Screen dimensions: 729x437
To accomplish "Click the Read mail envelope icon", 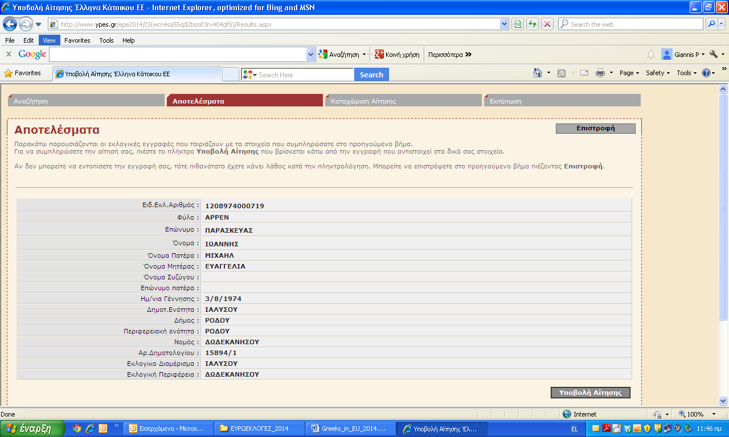I will tap(584, 73).
